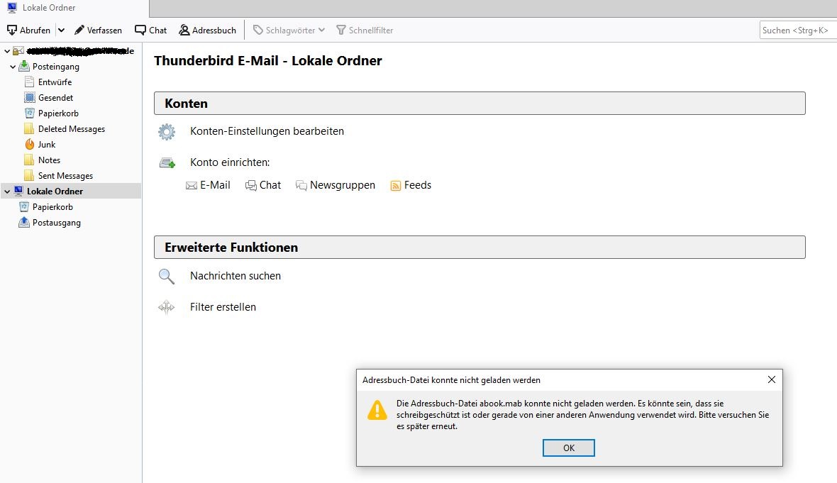
Task: Open the Schlagwörter dropdown
Action: point(289,30)
